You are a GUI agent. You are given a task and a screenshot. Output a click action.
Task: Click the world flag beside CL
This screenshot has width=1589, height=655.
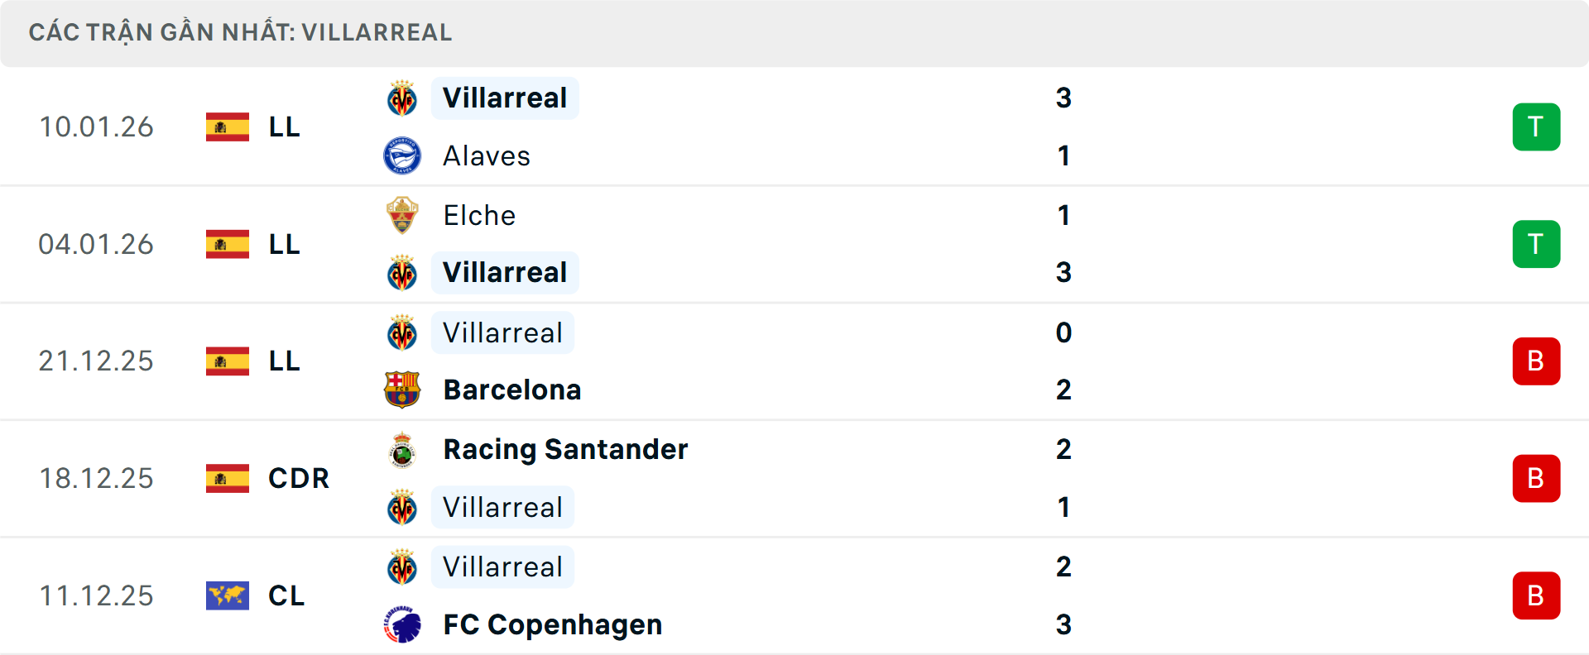[x=228, y=595]
